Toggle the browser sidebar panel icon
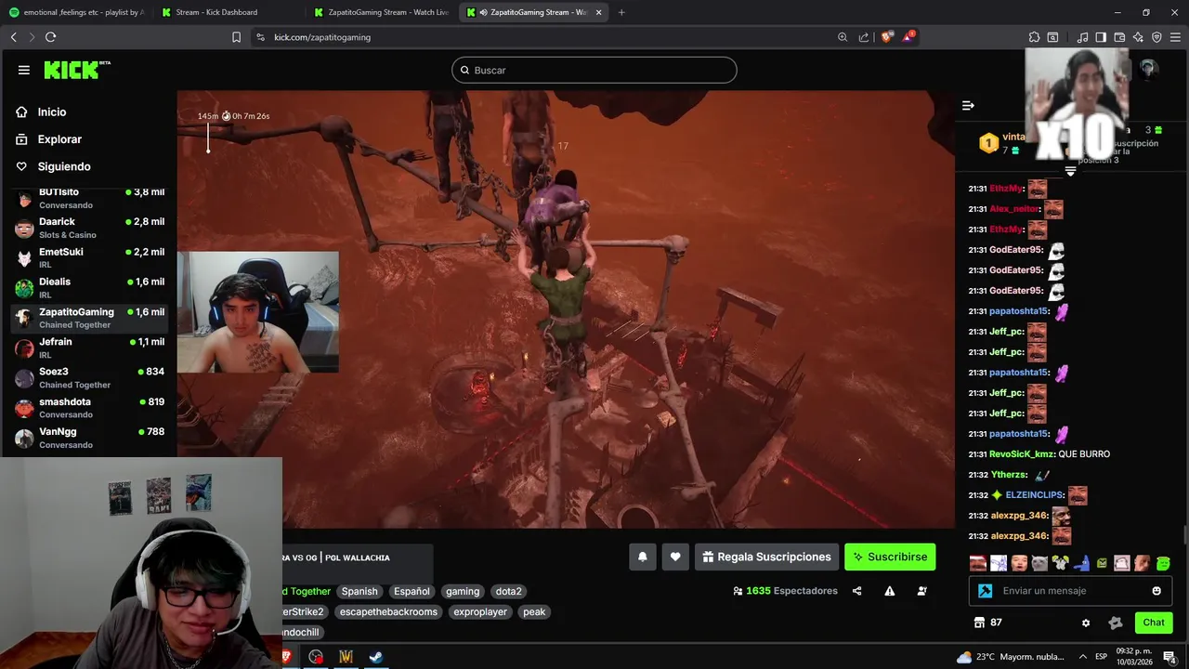 [1101, 37]
